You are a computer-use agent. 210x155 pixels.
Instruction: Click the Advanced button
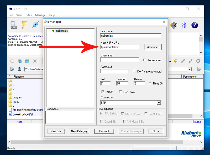(x=153, y=47)
